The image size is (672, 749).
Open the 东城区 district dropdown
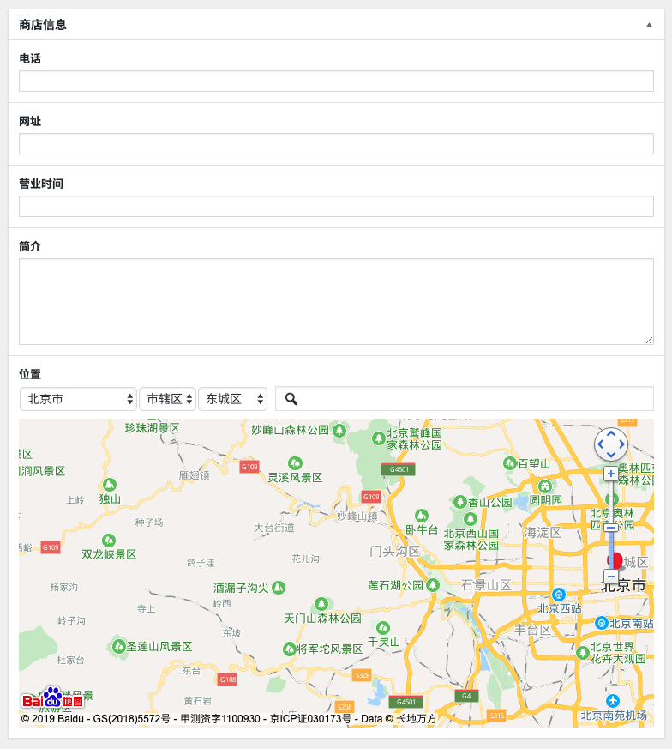click(232, 399)
